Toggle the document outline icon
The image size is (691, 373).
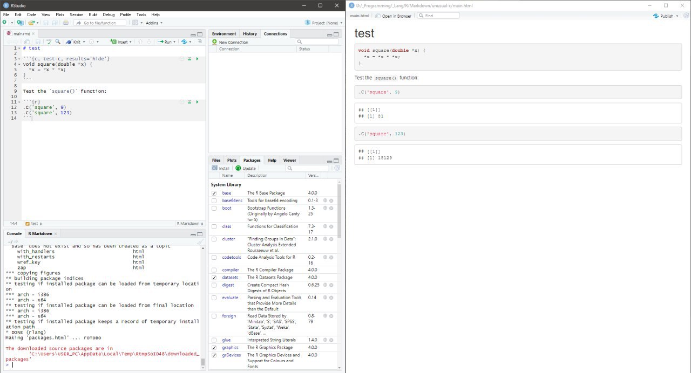(200, 42)
